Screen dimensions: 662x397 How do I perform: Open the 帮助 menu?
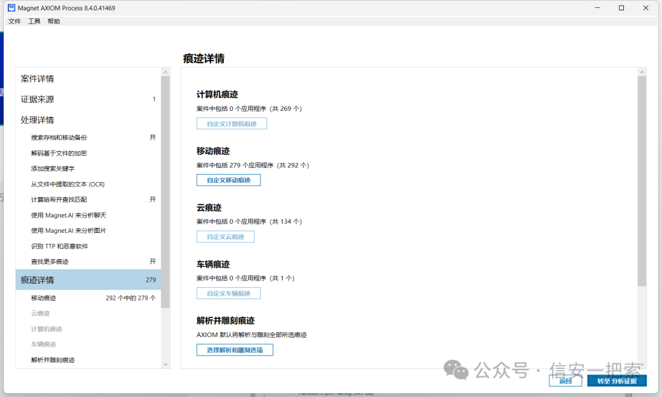(53, 21)
